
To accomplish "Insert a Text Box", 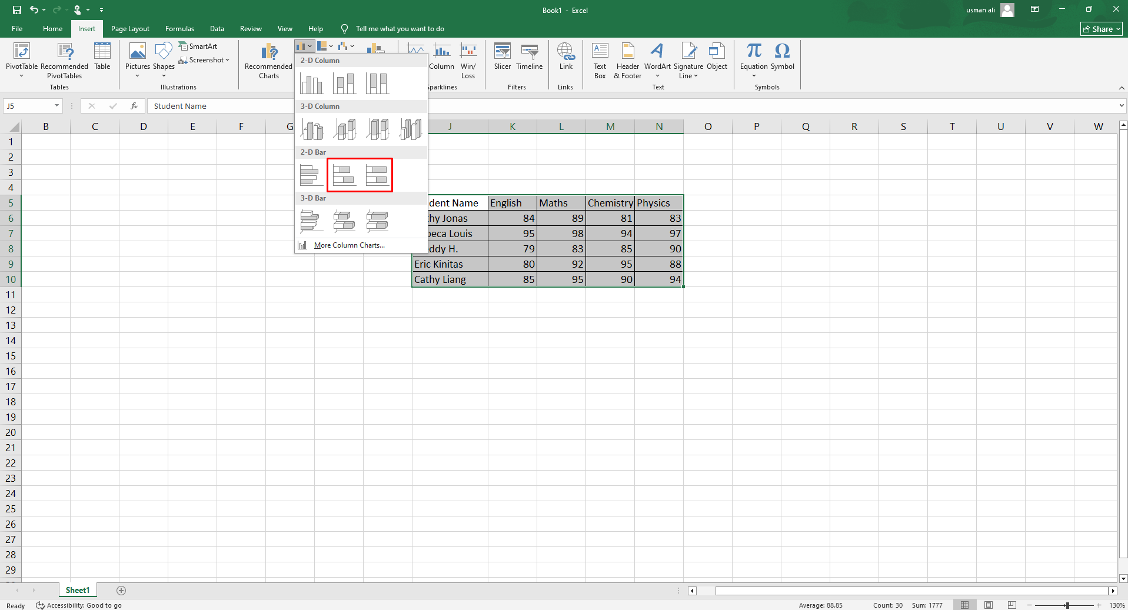I will (x=600, y=60).
